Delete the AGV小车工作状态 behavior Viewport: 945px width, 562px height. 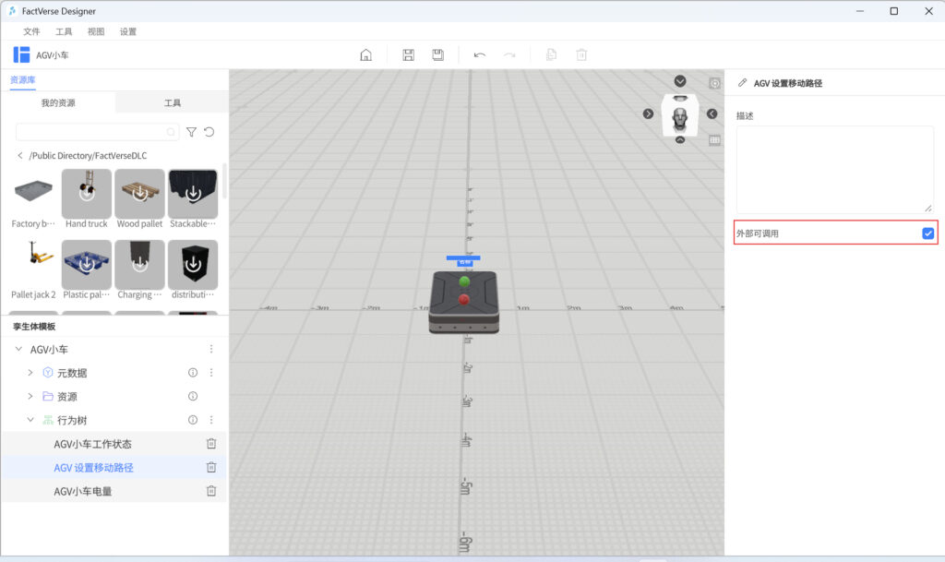pyautogui.click(x=211, y=444)
